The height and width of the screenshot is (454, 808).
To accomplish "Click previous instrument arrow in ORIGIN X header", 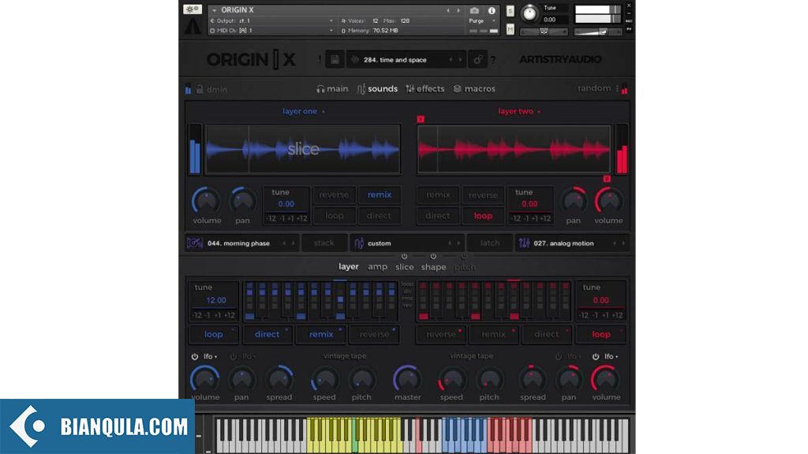I will point(448,10).
